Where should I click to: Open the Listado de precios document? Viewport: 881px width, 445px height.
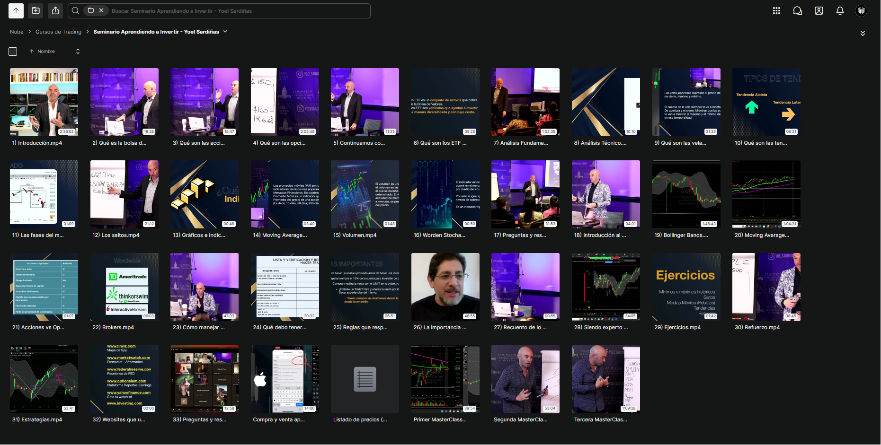365,379
